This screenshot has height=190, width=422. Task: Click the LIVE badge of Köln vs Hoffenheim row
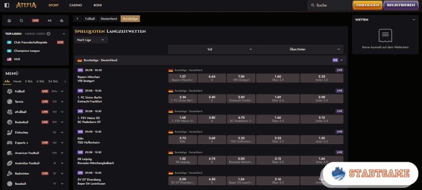pyautogui.click(x=339, y=131)
